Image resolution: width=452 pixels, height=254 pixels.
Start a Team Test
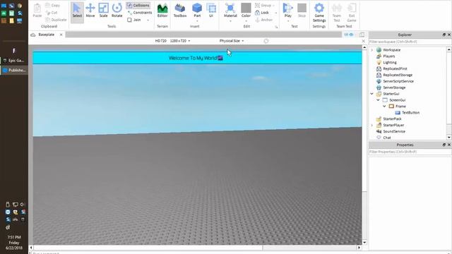coord(337,13)
